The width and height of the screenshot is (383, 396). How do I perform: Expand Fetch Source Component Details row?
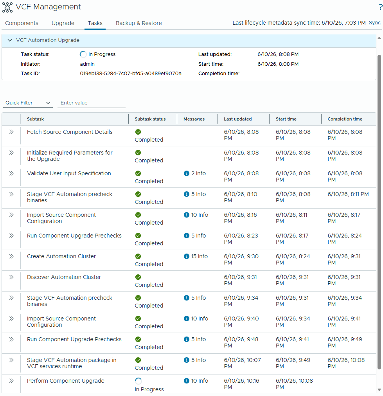coord(11,132)
